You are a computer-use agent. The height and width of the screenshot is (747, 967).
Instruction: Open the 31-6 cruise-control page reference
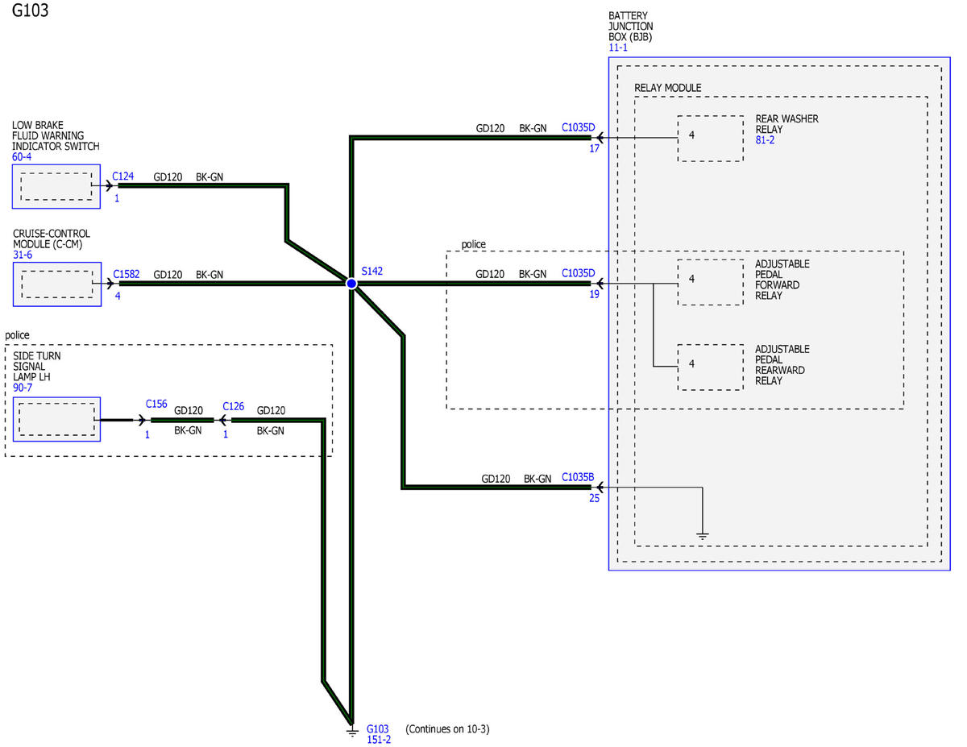[x=23, y=255]
